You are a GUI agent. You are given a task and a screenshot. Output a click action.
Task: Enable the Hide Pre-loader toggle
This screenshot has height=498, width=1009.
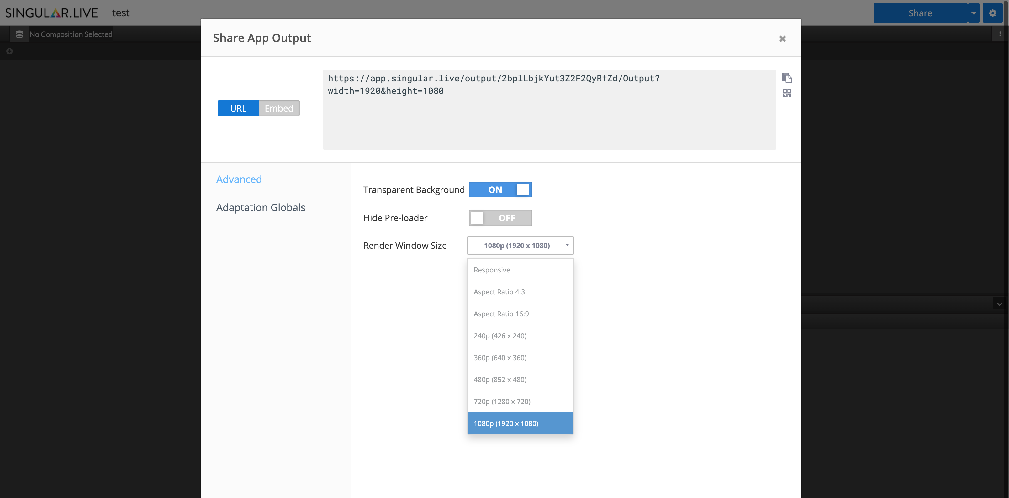coord(500,218)
